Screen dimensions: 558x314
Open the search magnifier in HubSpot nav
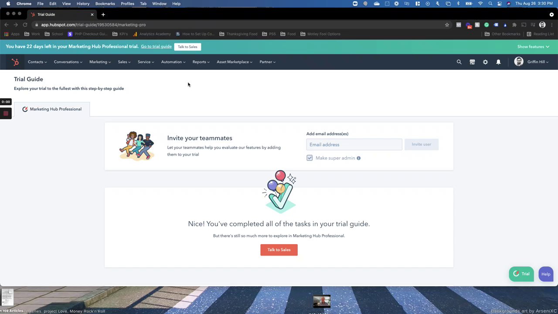click(x=459, y=62)
